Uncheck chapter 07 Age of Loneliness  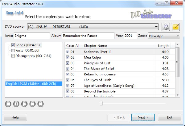[x=67, y=86]
